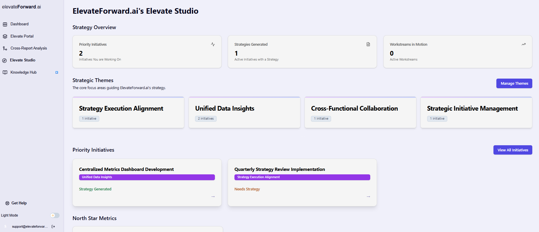Click '1 initiative' badge under Cross-Functional Collaboration
539x232 pixels.
pos(321,119)
